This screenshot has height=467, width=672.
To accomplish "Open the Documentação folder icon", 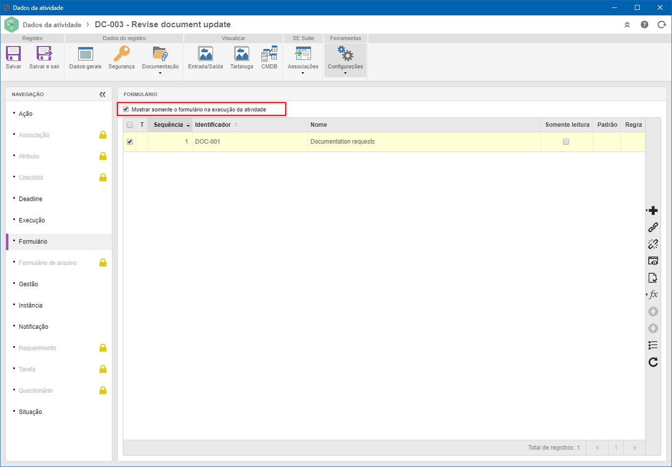I will coord(160,53).
